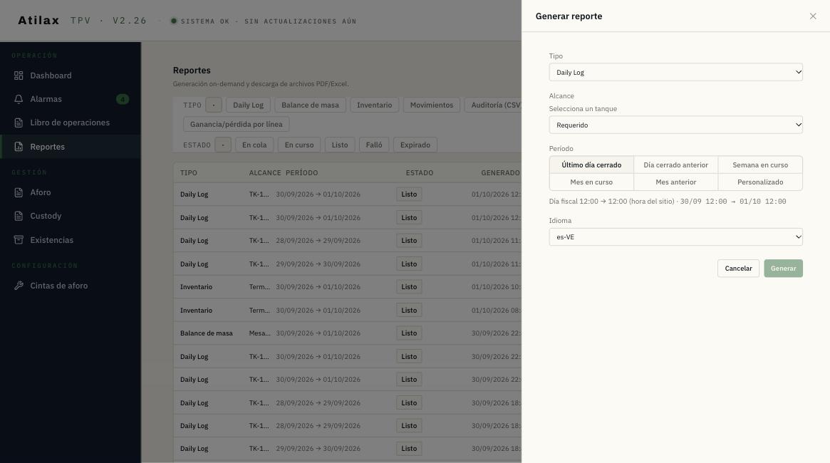Select the Día cerrado anterior period
This screenshot has width=830, height=463.
pos(675,165)
